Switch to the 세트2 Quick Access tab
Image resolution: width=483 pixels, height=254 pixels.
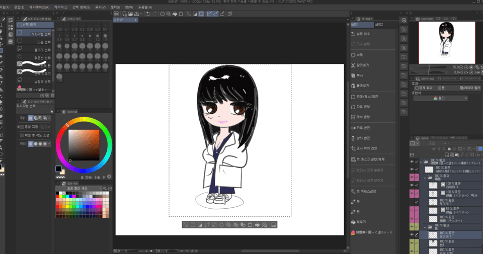pyautogui.click(x=379, y=25)
